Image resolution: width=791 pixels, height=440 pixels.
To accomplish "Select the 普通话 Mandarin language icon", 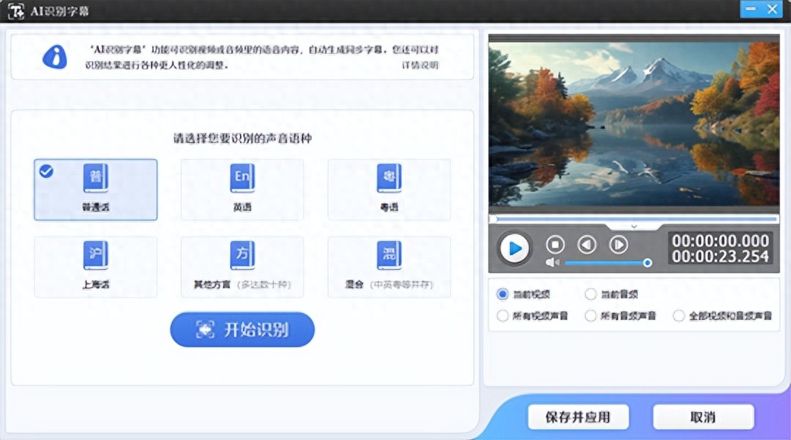I will pos(95,178).
